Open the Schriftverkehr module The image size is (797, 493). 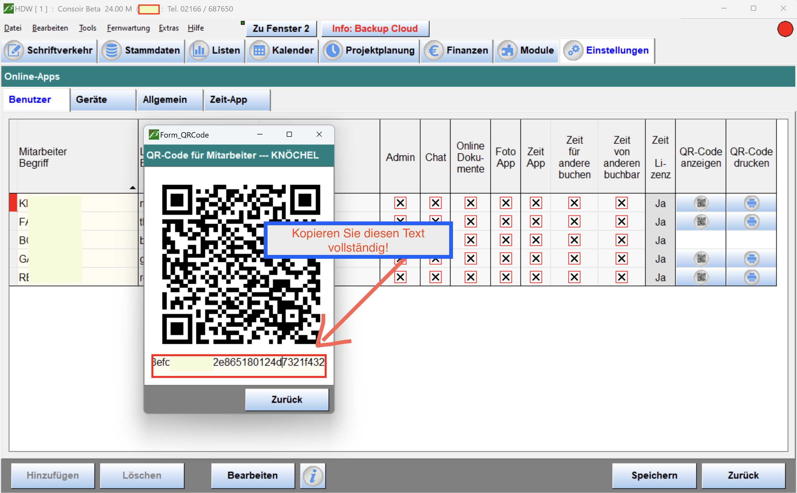pyautogui.click(x=49, y=51)
